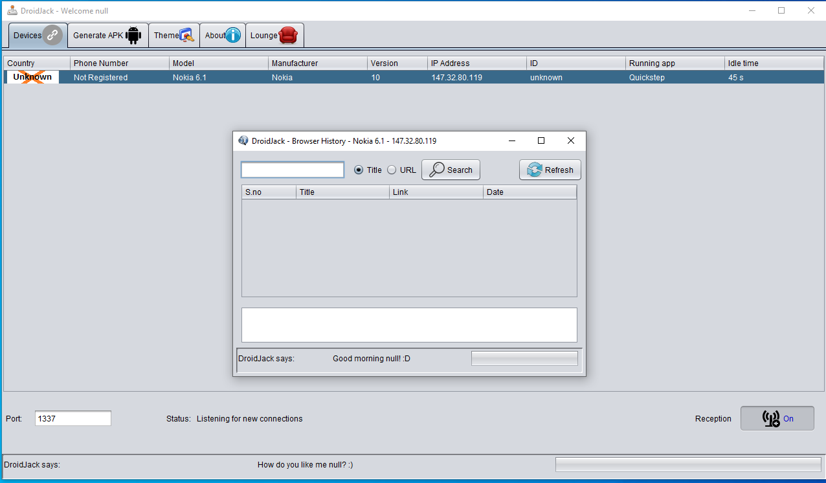
Task: Click the 'Good morning null! :D' message
Action: (x=372, y=359)
